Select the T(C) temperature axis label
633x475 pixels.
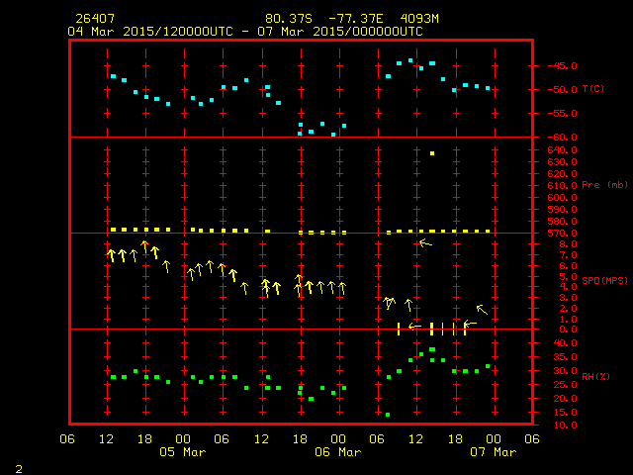593,89
